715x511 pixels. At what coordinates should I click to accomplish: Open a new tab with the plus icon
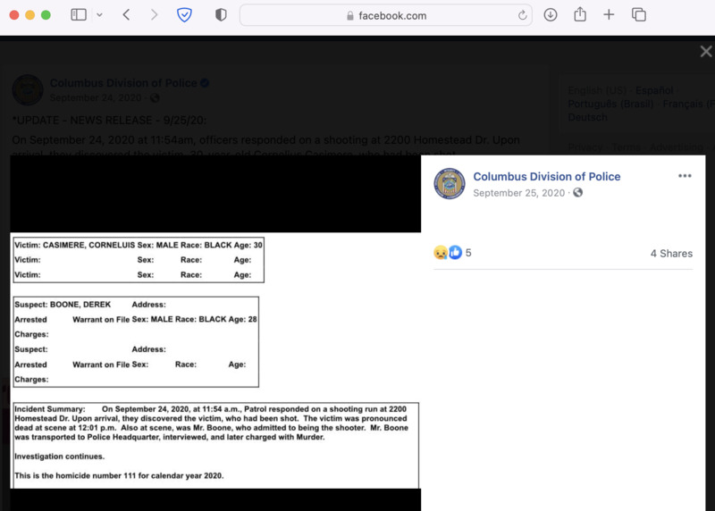click(609, 15)
